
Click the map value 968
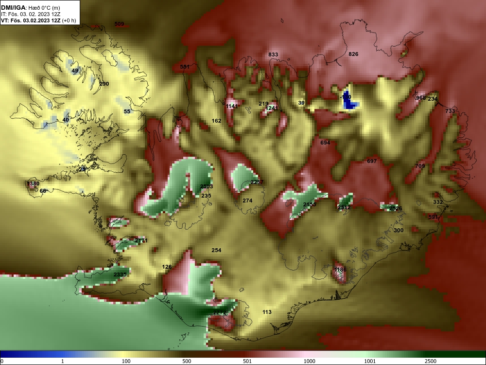tap(421, 98)
